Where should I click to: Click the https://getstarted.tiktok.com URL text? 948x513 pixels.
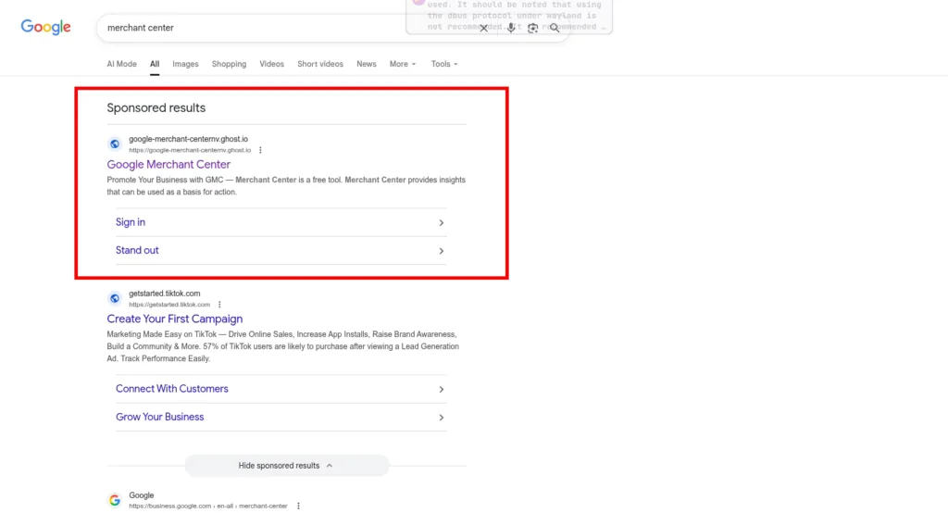click(169, 305)
